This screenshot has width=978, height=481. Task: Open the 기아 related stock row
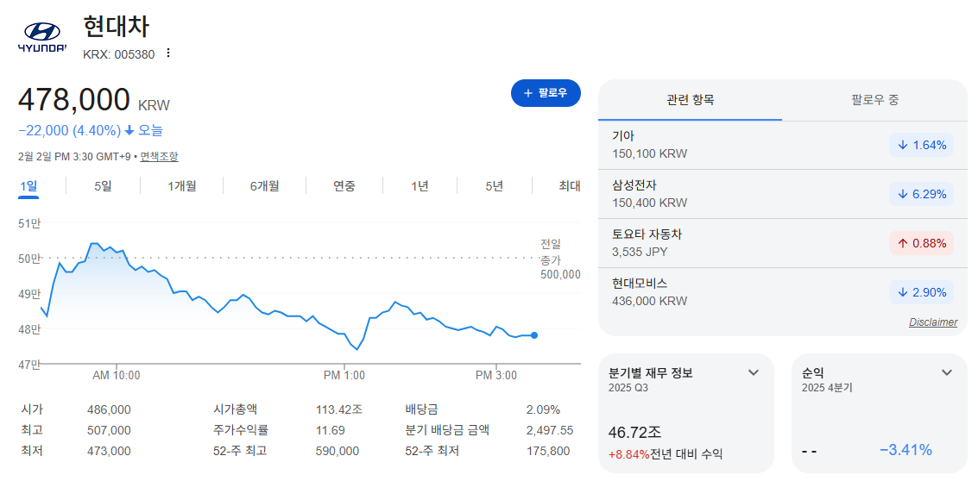coord(783,145)
